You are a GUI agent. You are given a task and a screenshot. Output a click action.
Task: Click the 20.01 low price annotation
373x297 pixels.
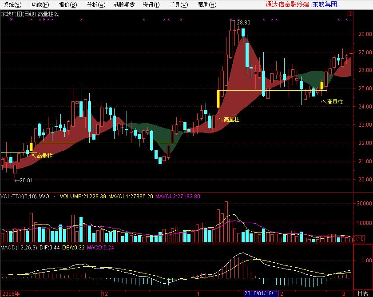pos(24,181)
